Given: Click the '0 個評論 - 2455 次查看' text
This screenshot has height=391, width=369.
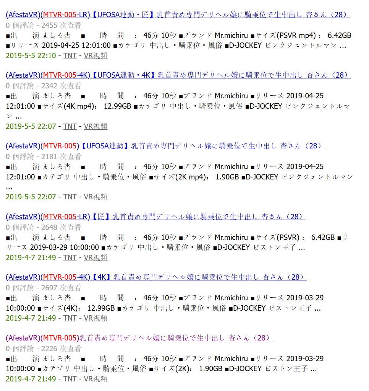Looking at the screenshot, I should pyautogui.click(x=44, y=25).
